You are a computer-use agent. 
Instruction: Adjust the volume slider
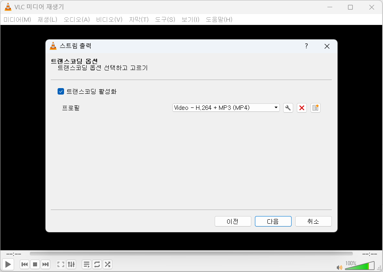point(360,266)
